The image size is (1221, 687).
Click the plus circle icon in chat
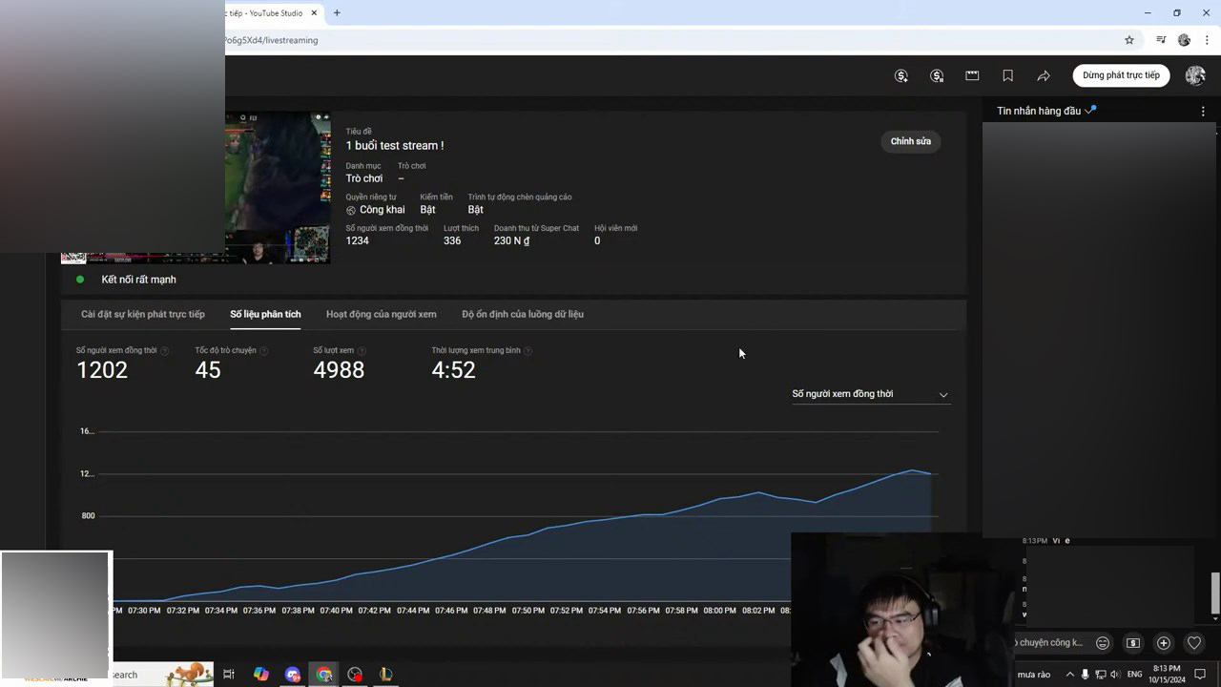point(1163,643)
